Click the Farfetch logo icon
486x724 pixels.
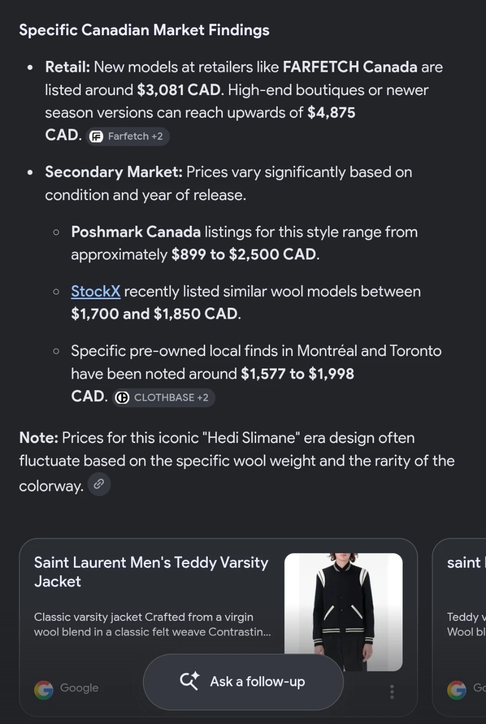tap(96, 137)
